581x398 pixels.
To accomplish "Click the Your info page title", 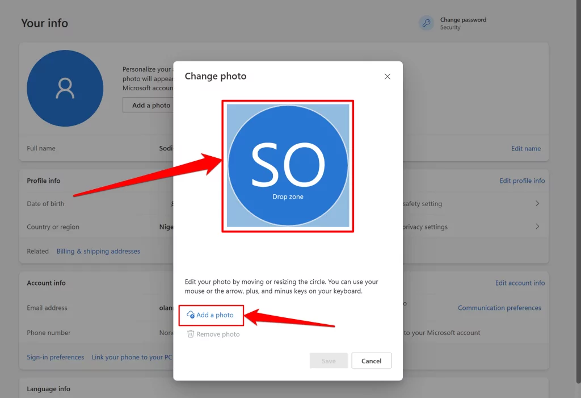I will 44,23.
